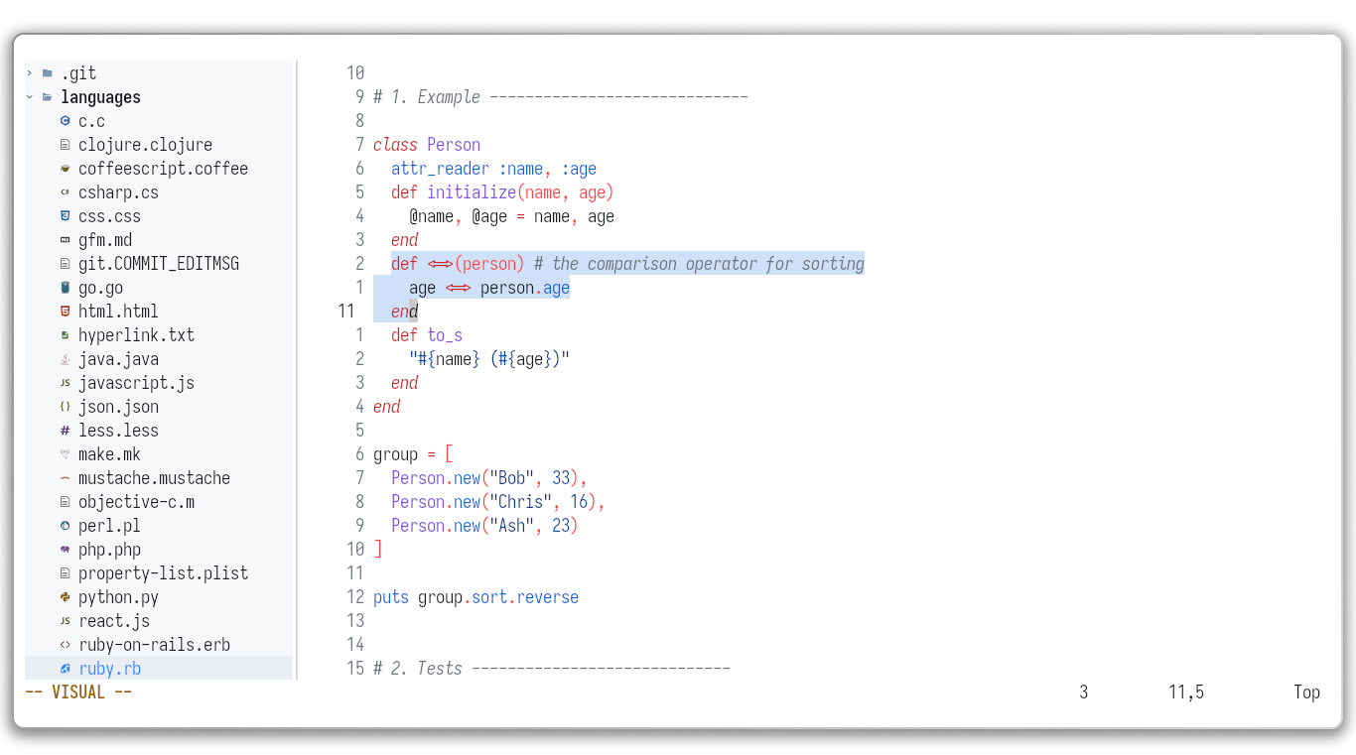Viewport: 1356px width, 755px height.
Task: Click line number 12 in the gutter
Action: [355, 596]
